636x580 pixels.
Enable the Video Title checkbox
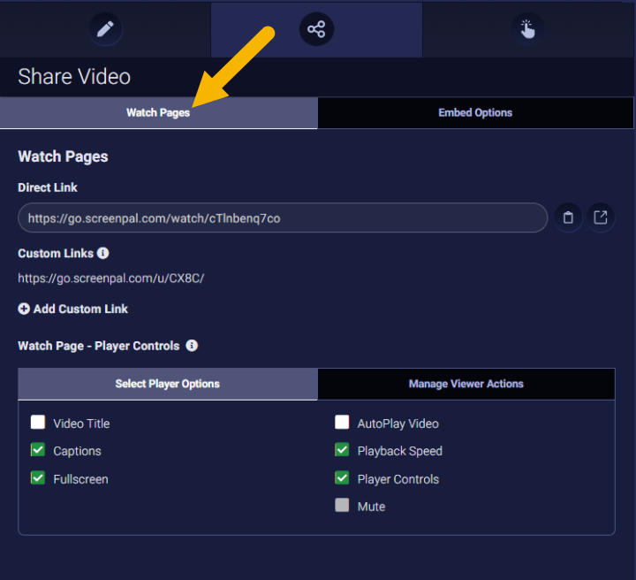tap(38, 423)
